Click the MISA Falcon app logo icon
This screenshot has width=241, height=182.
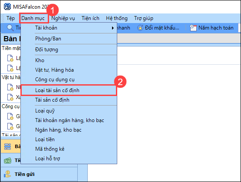tap(7, 7)
